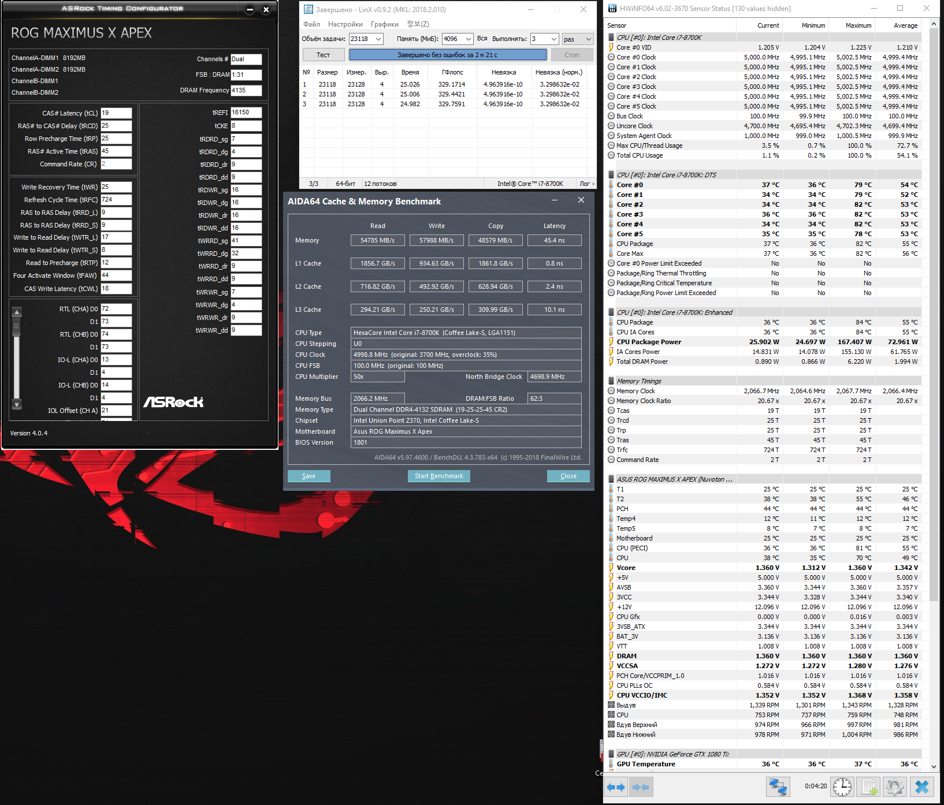This screenshot has height=805, width=944.
Task: Click ASRock Refresh Cycle Time (tRFC) field
Action: pyautogui.click(x=116, y=200)
